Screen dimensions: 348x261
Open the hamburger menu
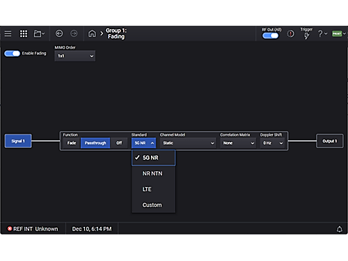pos(8,33)
